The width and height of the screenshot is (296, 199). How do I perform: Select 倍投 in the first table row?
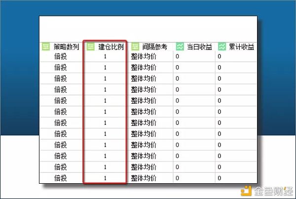coord(61,57)
